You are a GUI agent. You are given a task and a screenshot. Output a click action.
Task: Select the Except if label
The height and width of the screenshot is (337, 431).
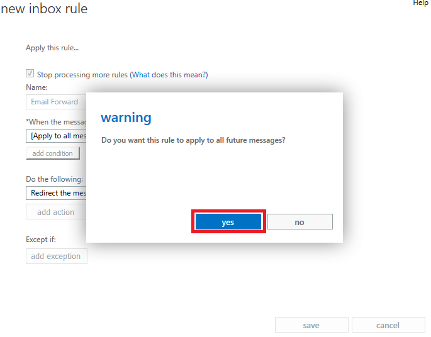pos(41,240)
